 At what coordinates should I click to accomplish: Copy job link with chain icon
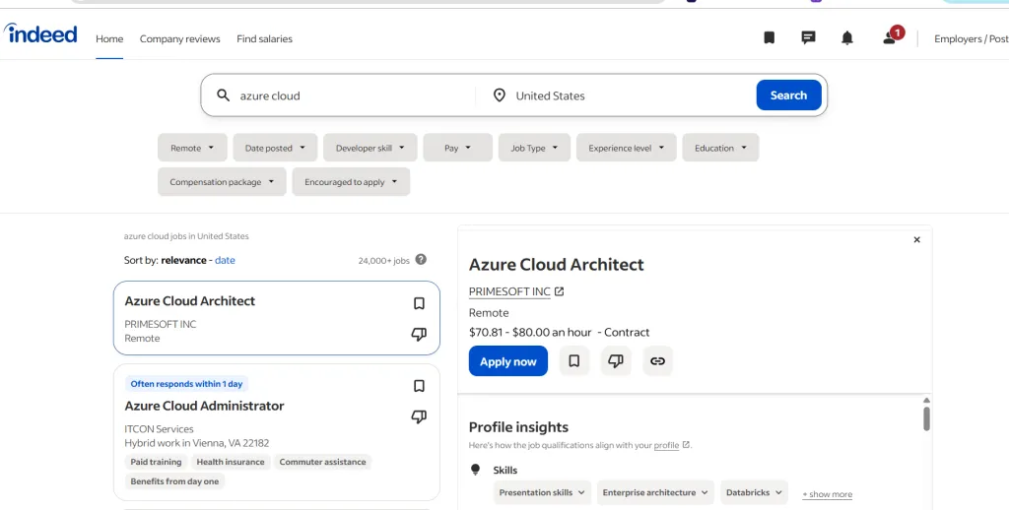pos(657,360)
